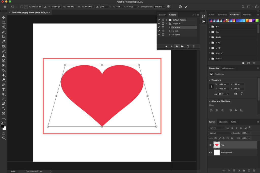This screenshot has height=173, width=260.
Task: Open the search icon in top right
Action: click(243, 7)
